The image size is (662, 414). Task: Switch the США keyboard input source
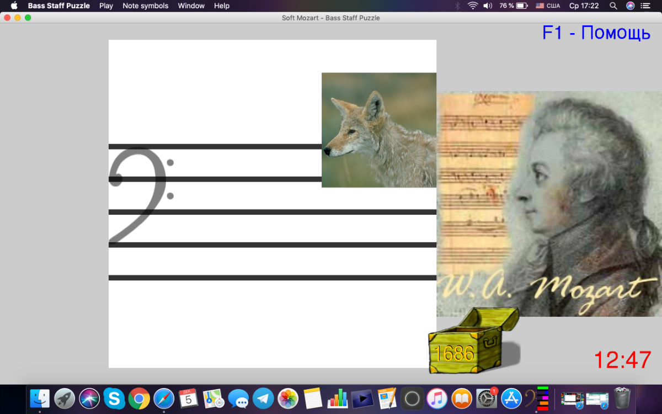(x=548, y=6)
